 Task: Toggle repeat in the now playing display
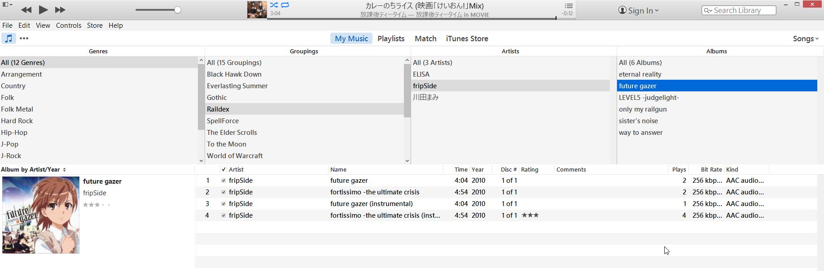coord(285,5)
